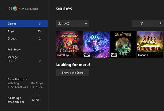Image resolution: width=164 pixels, height=111 pixels.
Task: Select the Ori game tile
Action: [96, 44]
